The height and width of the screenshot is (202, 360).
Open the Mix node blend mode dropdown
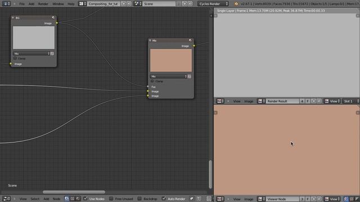[x=169, y=76]
